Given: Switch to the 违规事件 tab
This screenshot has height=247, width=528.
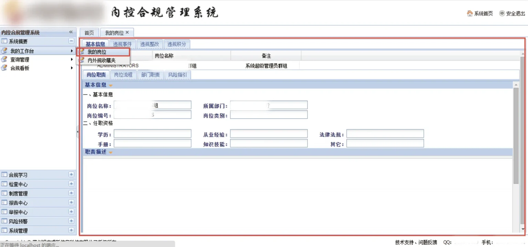Looking at the screenshot, I should click(x=122, y=44).
